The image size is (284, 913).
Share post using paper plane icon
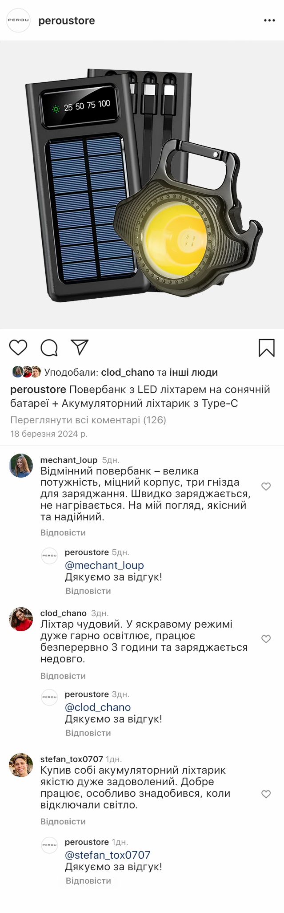(80, 347)
